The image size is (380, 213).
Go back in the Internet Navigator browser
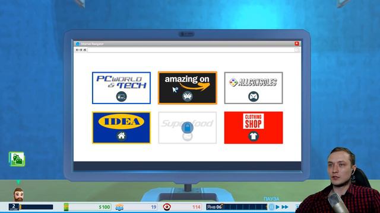pyautogui.click(x=77, y=50)
